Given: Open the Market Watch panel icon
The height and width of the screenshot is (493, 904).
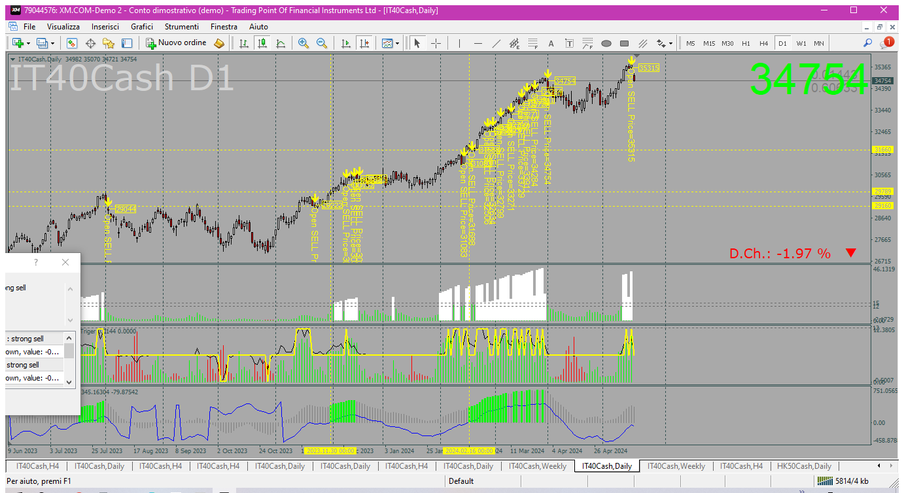Looking at the screenshot, I should (x=72, y=43).
